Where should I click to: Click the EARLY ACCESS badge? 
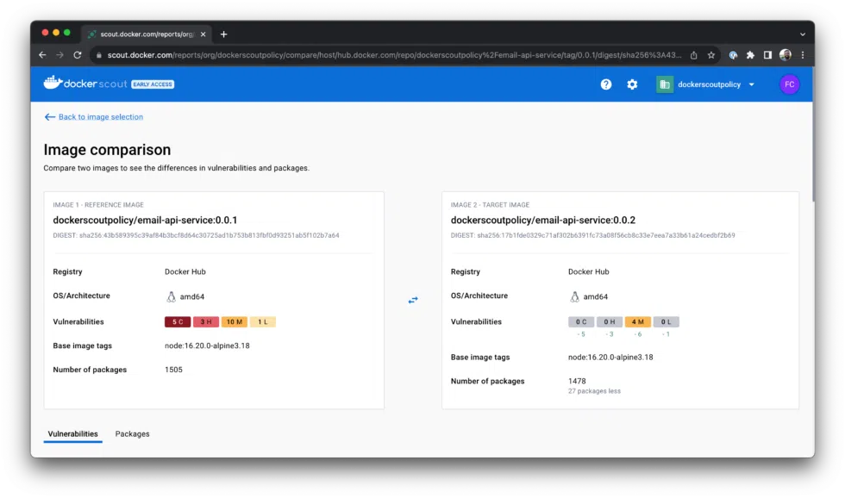tap(153, 84)
